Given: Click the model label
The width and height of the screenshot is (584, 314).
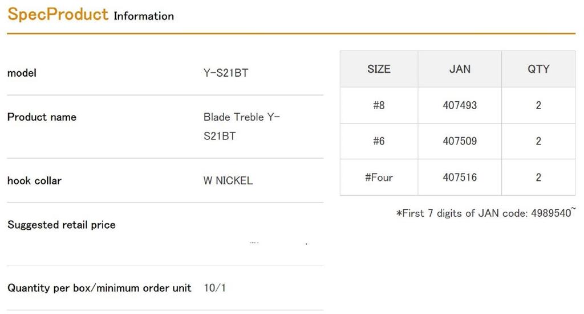Looking at the screenshot, I should (x=22, y=73).
